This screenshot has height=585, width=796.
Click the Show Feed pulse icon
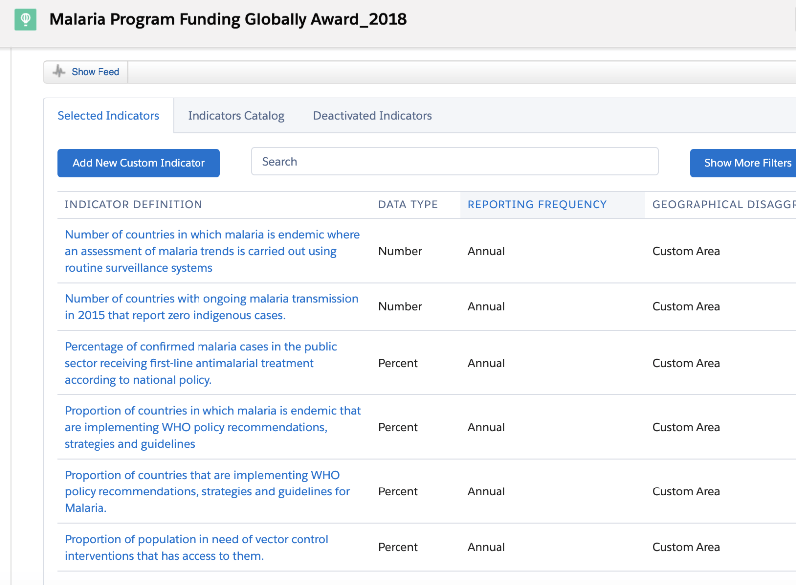(x=59, y=72)
